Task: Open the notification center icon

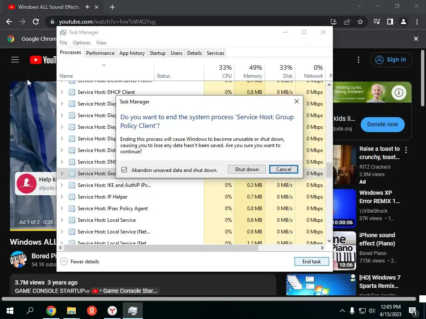Action: pos(412,311)
